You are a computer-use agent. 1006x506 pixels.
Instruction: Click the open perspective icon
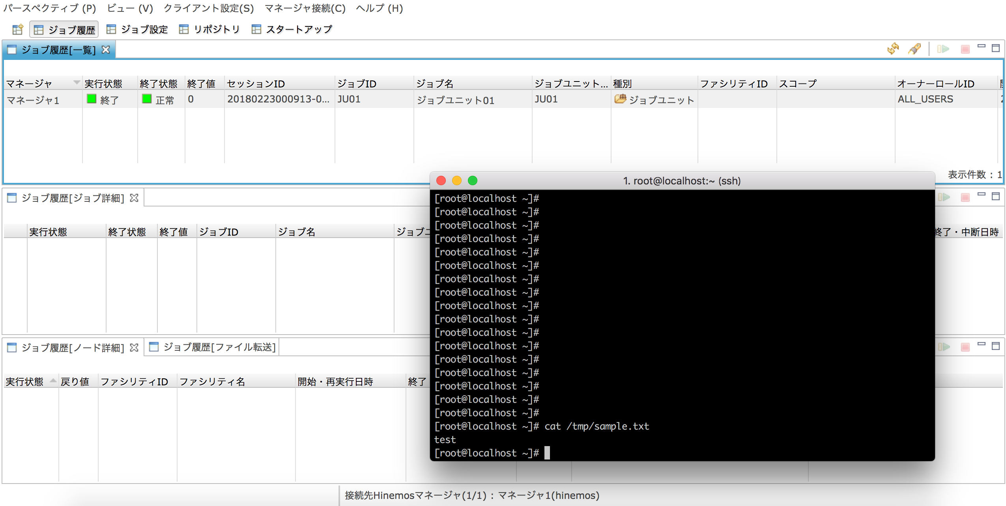coord(18,30)
